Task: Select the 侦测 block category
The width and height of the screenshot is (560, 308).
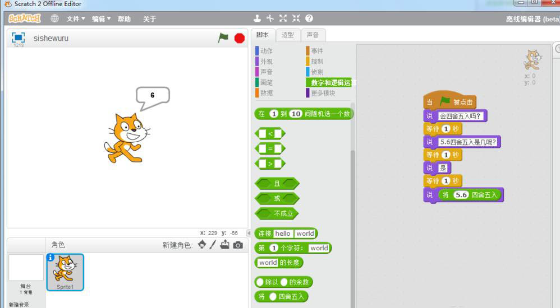Action: tap(315, 72)
